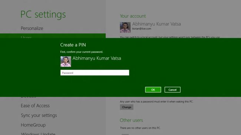241x135 pixels.
Task: Open the Personalize settings category
Action: click(32, 28)
